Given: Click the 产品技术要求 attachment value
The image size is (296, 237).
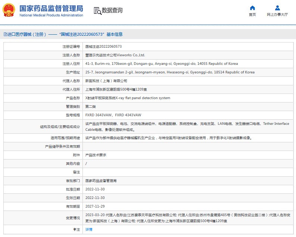Looking at the screenshot, I should coord(96,155).
